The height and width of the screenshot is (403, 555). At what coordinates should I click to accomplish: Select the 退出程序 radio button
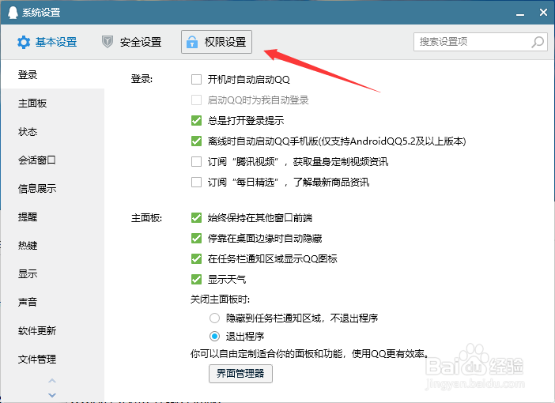[214, 336]
